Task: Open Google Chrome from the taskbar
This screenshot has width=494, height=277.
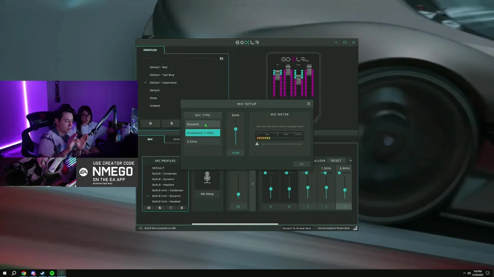Action: coord(24,273)
